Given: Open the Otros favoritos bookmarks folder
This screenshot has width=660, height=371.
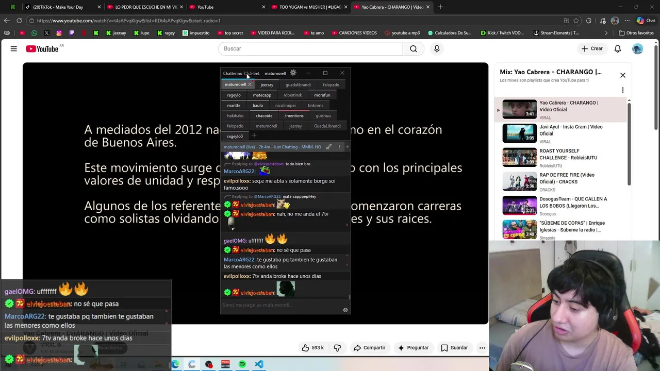Looking at the screenshot, I should 637,33.
